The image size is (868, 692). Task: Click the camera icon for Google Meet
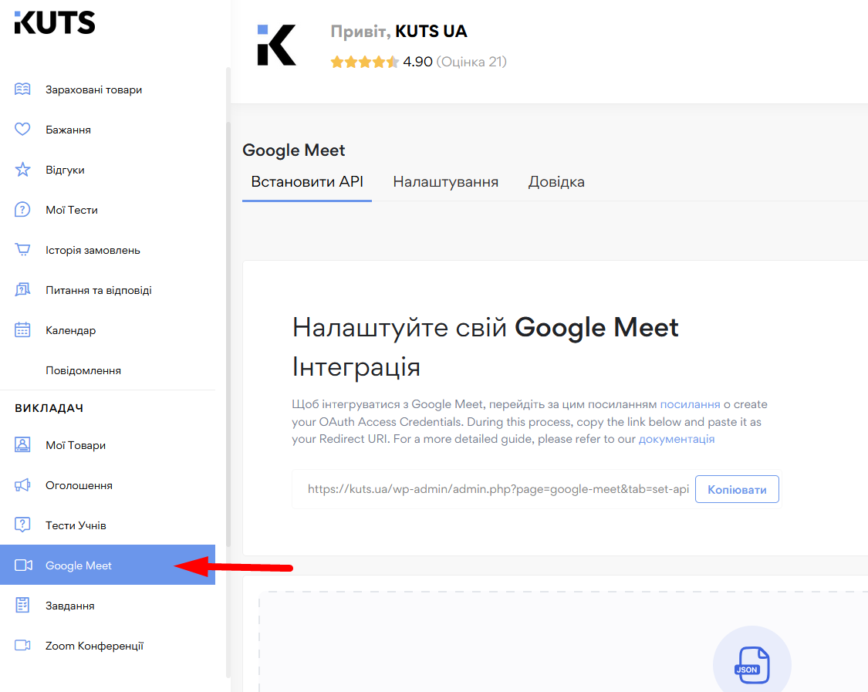(22, 565)
